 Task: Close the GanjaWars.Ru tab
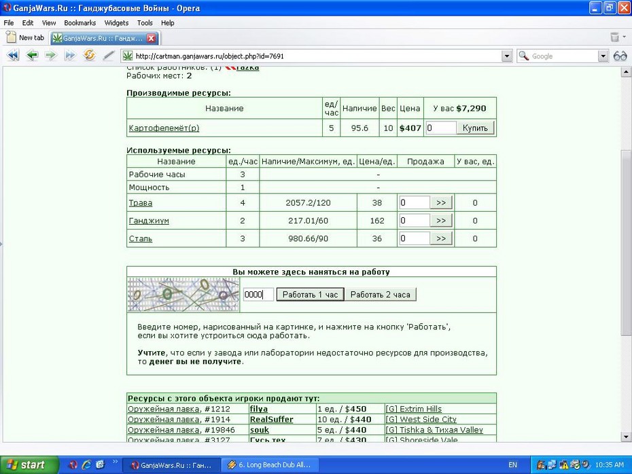click(151, 38)
